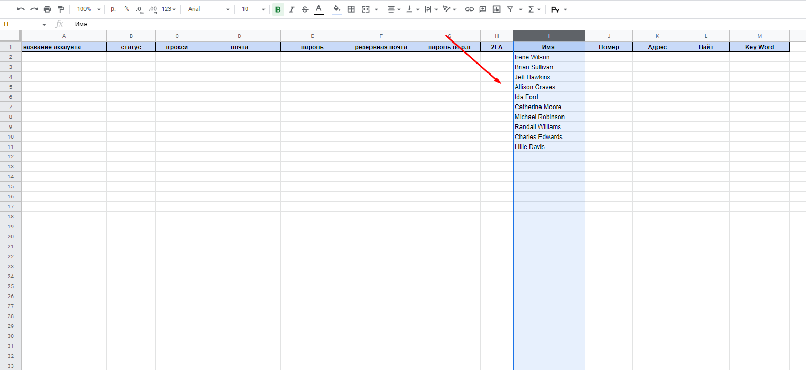Viewport: 806px width, 370px height.
Task: Add a comment with the comment icon
Action: 483,9
